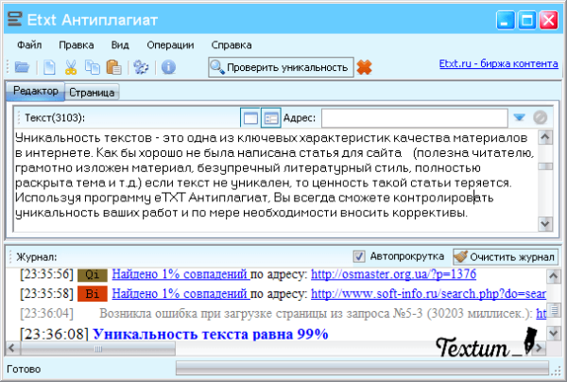Click the journal vertical scrollbar down arrow

point(553,333)
